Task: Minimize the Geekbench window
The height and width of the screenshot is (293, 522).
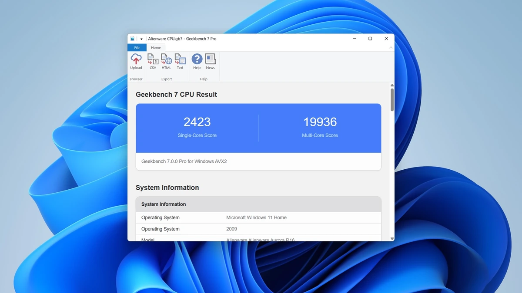Action: pos(355,39)
